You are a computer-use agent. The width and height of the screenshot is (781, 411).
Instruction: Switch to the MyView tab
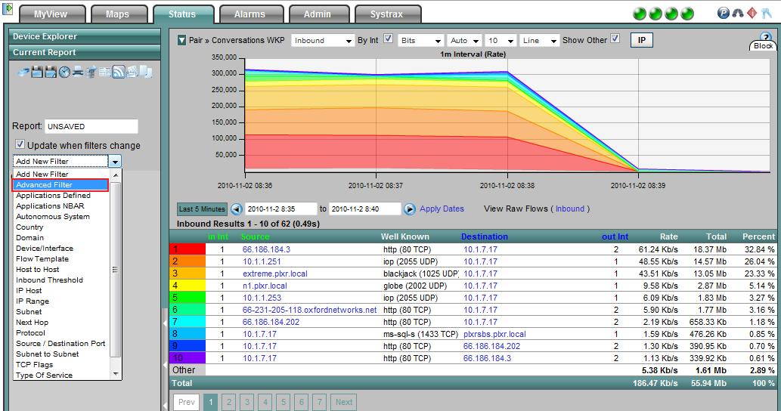52,14
